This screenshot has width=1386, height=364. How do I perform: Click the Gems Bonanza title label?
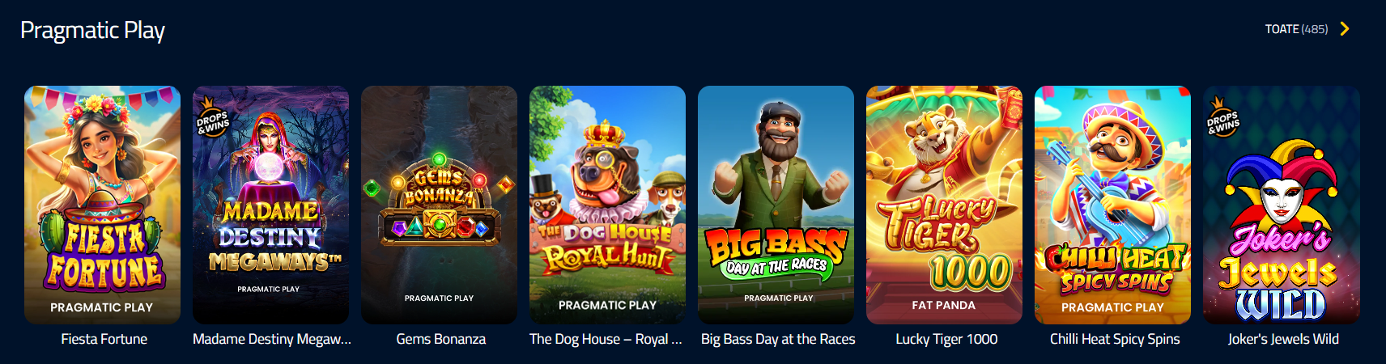pos(441,339)
